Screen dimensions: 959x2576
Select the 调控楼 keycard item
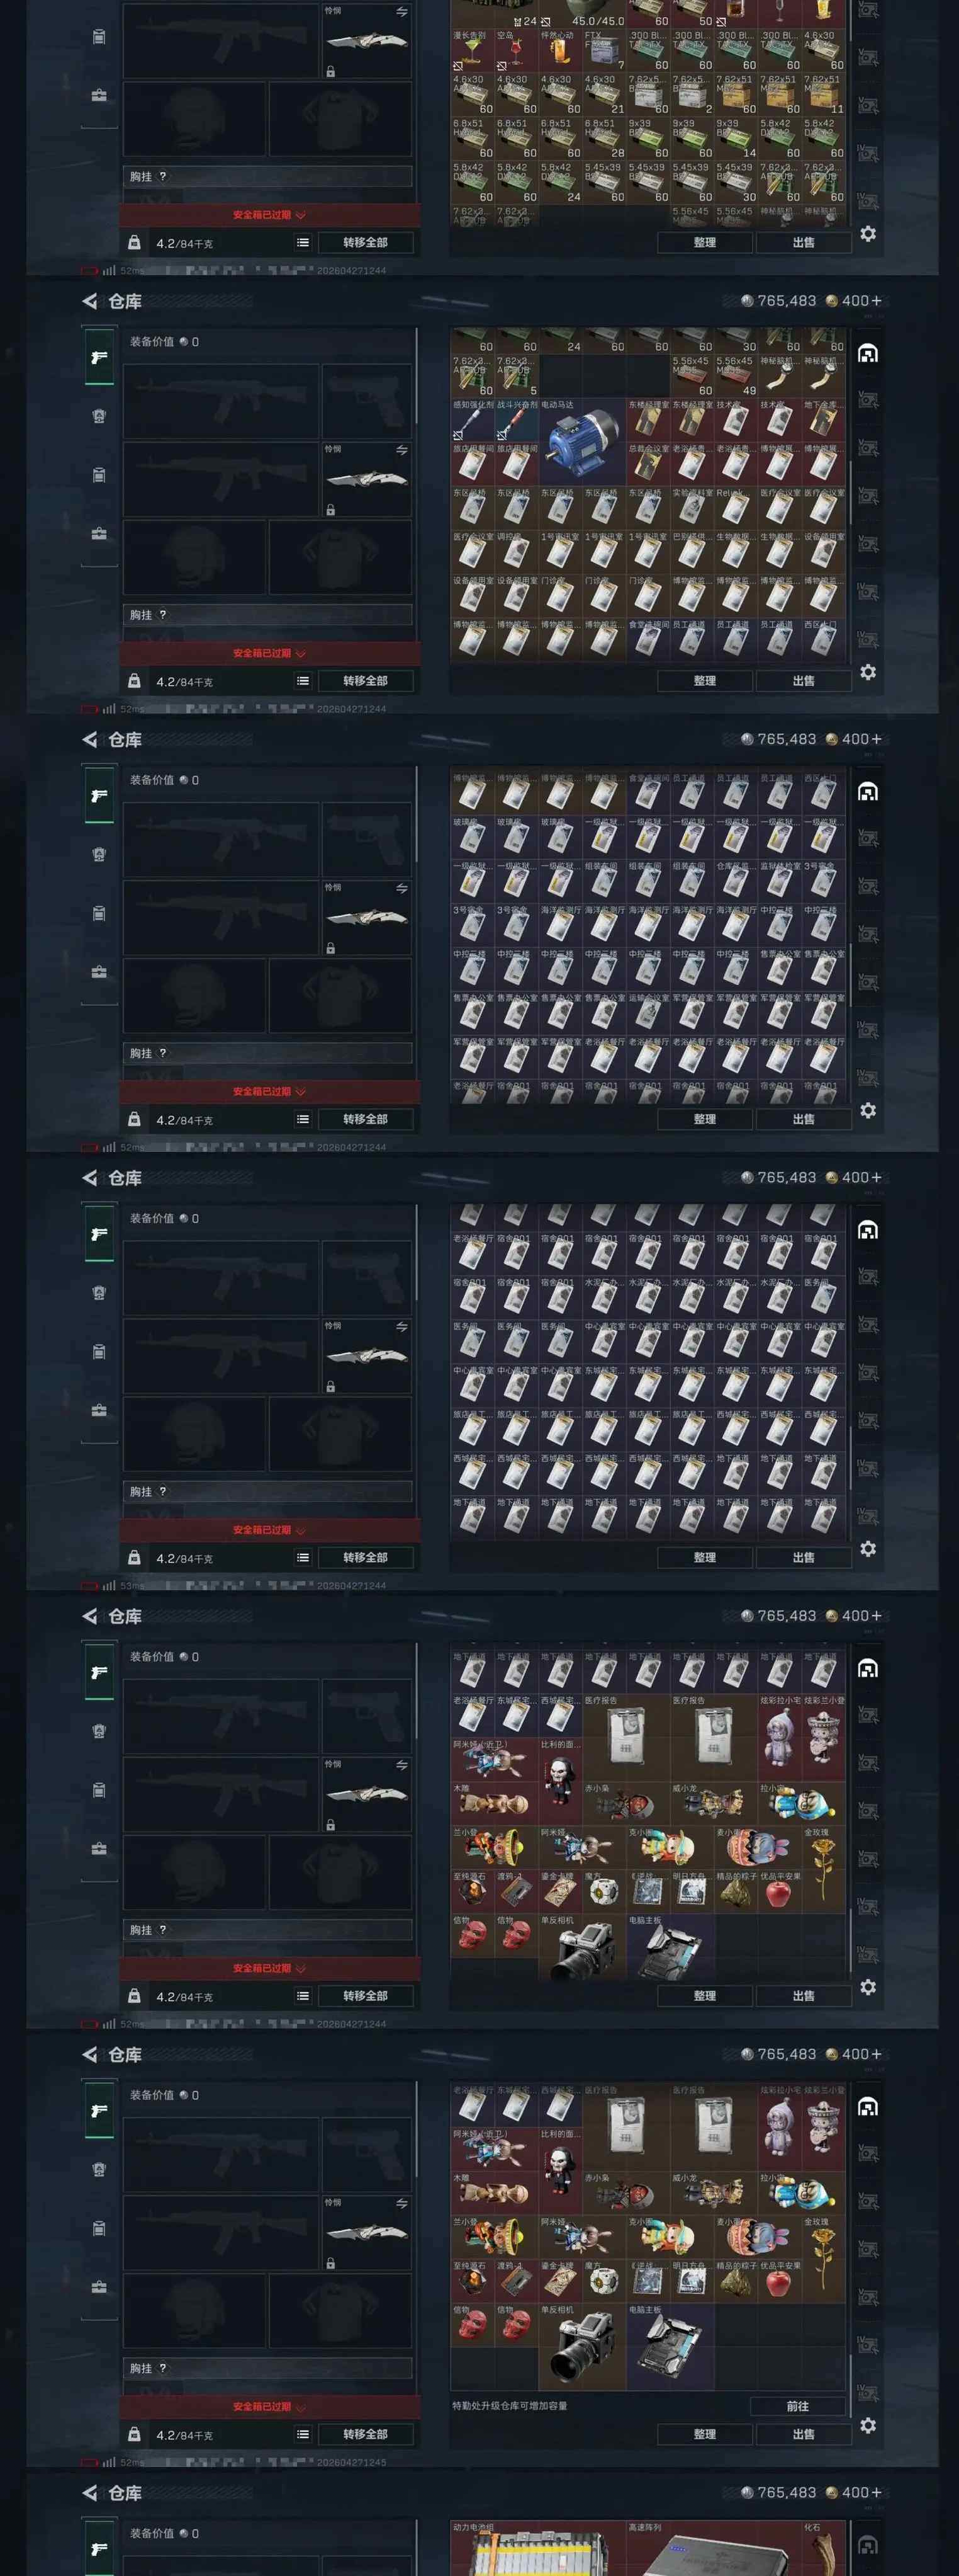(517, 552)
